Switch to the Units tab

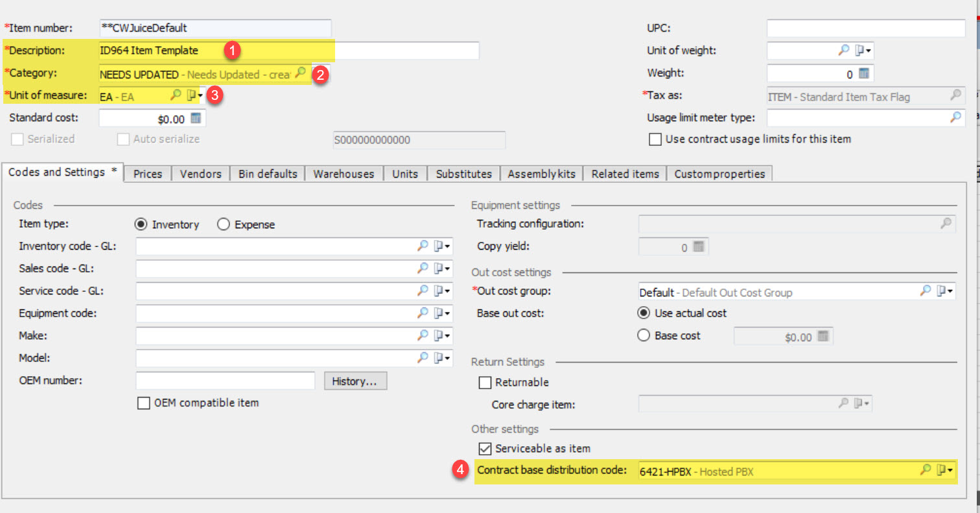tap(405, 174)
